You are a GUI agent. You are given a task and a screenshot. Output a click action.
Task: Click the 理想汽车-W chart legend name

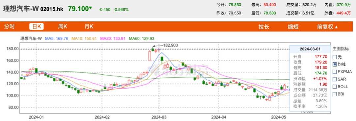pyautogui.click(x=31, y=39)
